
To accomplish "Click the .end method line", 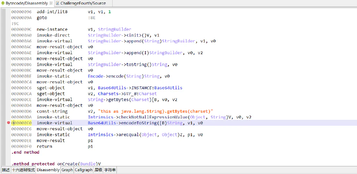I will point(25,152).
